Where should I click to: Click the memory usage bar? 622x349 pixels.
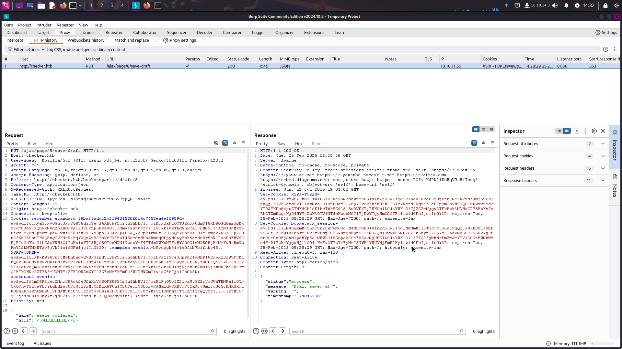603,344
